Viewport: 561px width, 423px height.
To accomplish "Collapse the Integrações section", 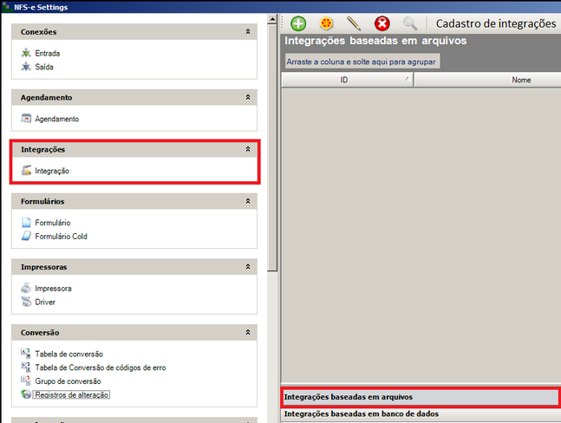I will (248, 149).
